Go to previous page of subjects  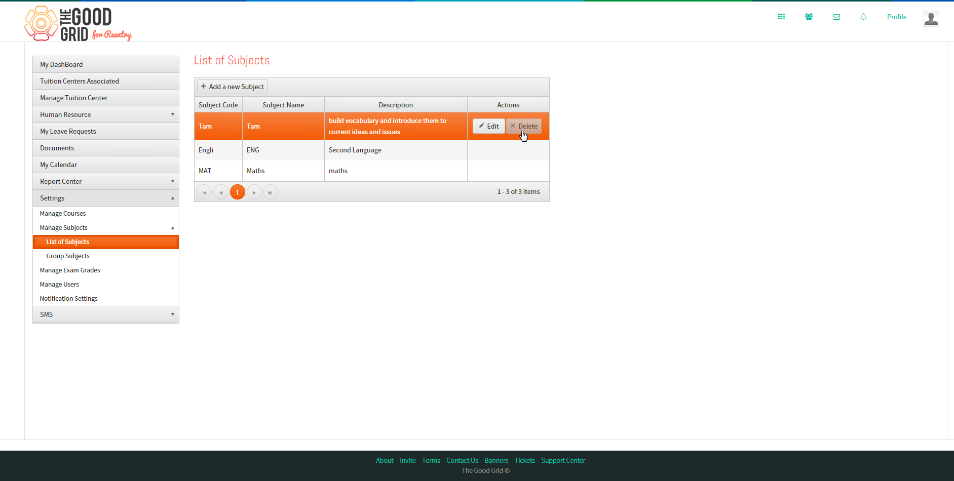tap(221, 192)
